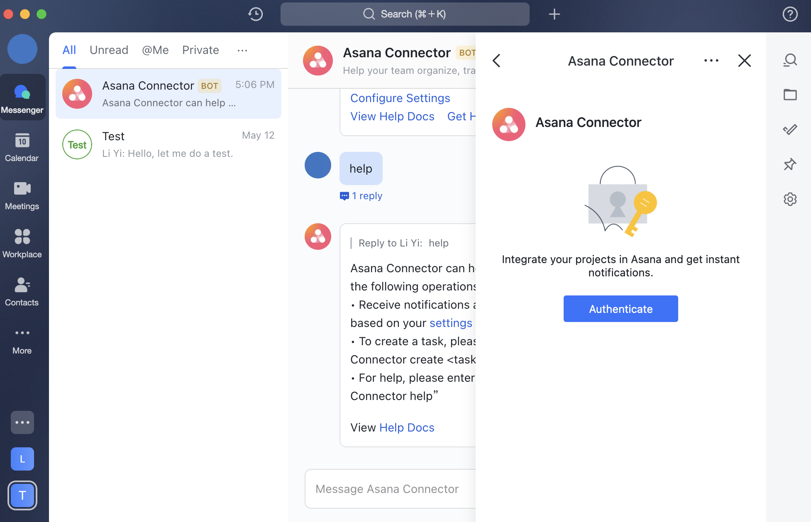Click the sender avatar next to the help message
This screenshot has height=522, width=811.
pos(318,165)
